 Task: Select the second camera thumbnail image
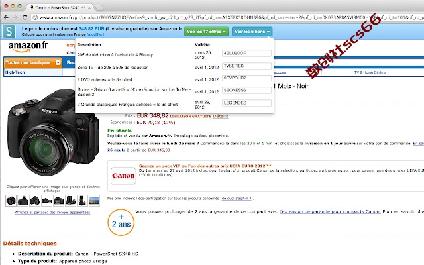[23, 201]
